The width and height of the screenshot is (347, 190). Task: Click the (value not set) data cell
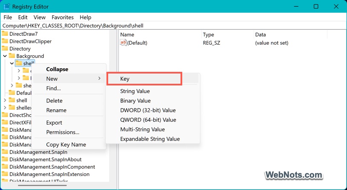coord(272,43)
